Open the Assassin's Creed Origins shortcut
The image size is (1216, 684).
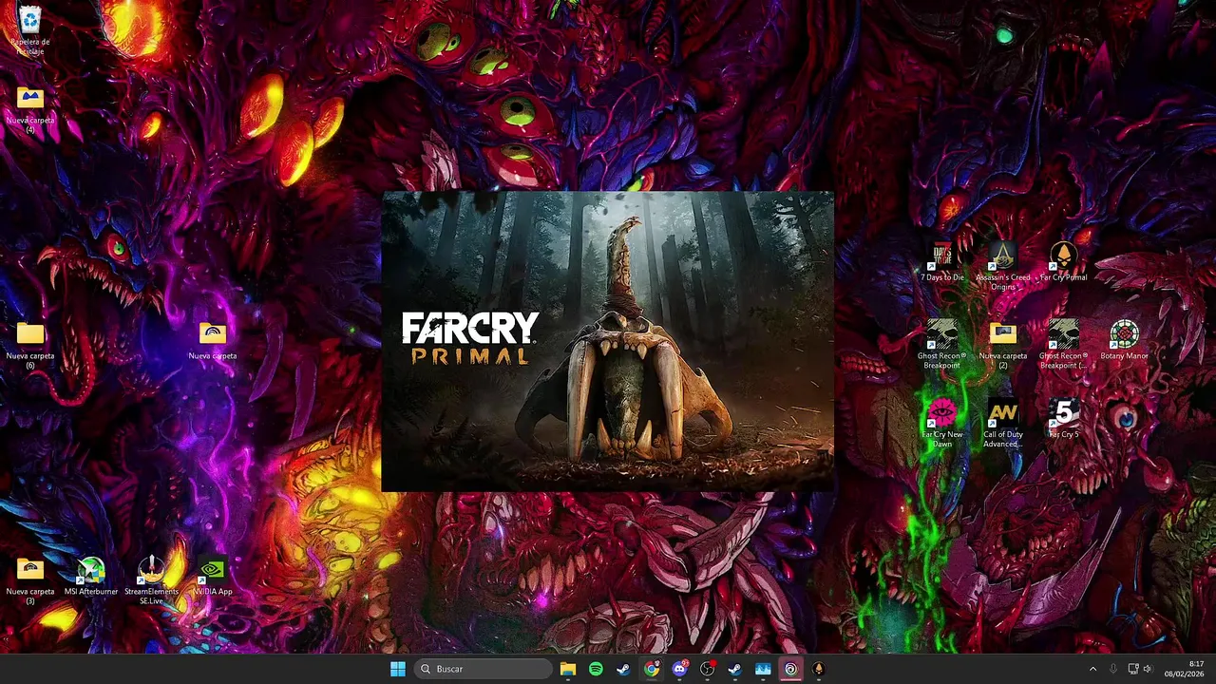(x=1002, y=266)
